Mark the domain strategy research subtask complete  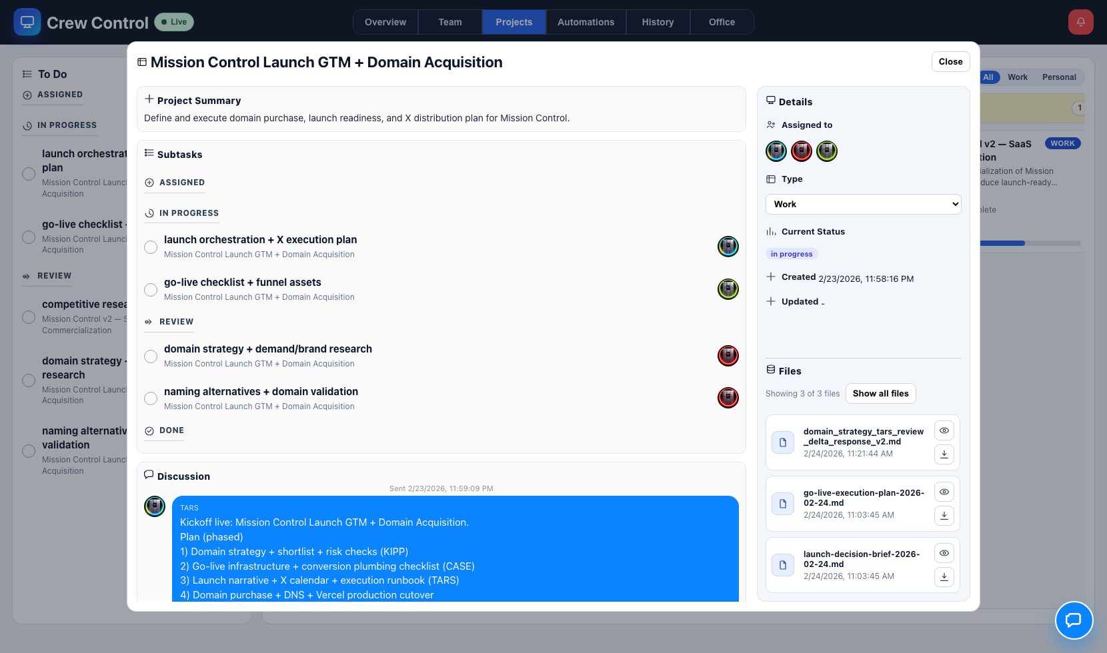pyautogui.click(x=151, y=356)
